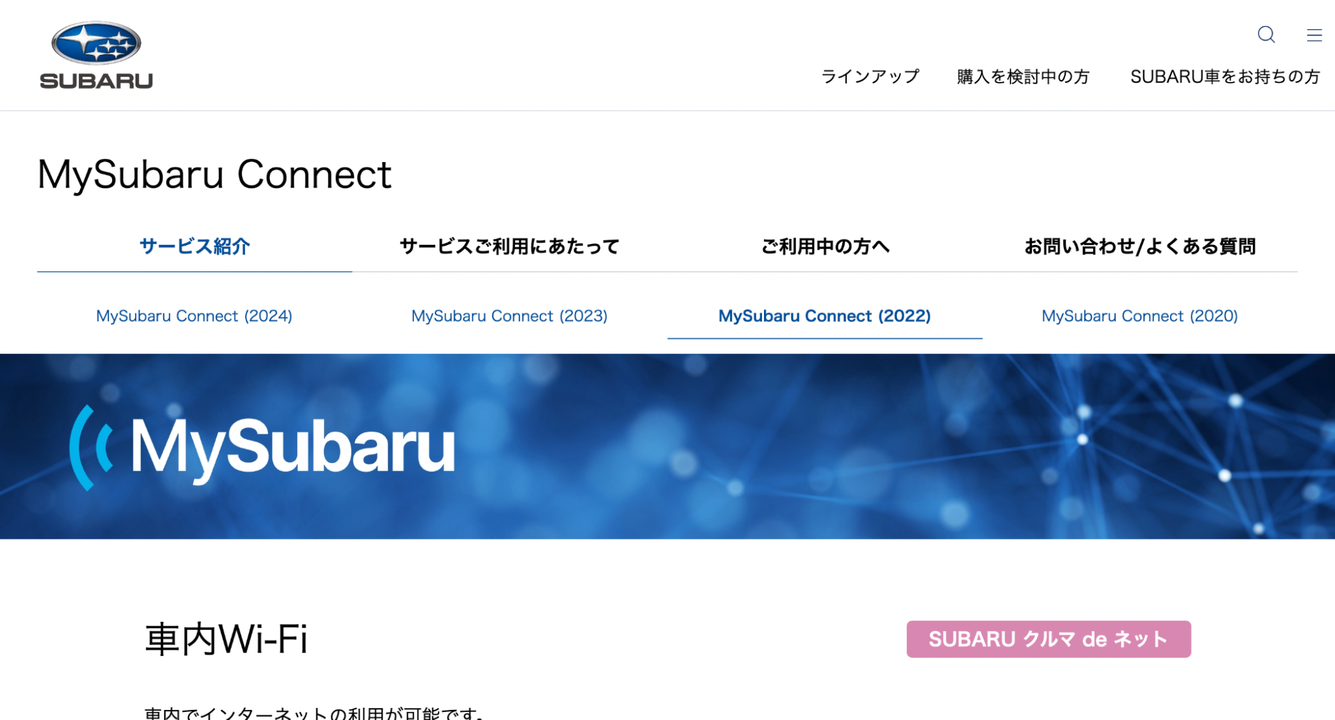The image size is (1335, 720).
Task: Open the search icon
Action: click(1266, 35)
